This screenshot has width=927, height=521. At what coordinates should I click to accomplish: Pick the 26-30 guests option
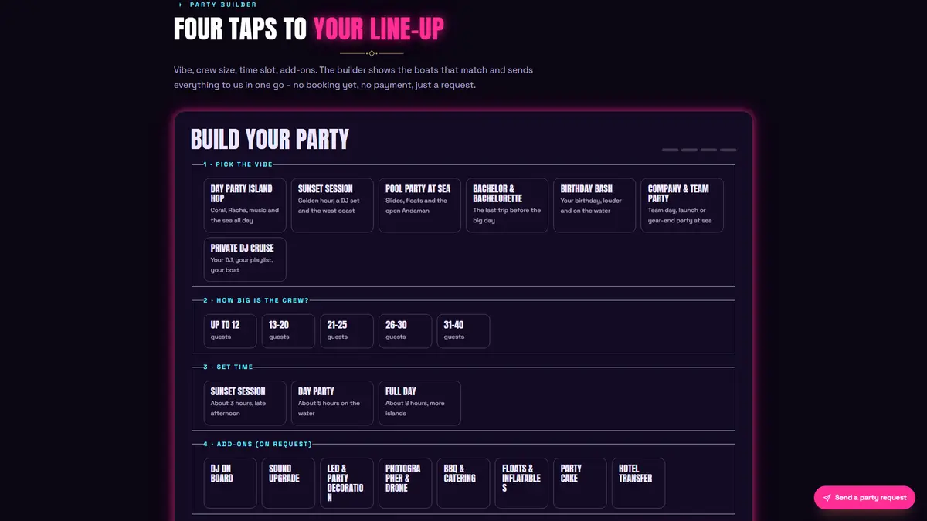click(406, 331)
